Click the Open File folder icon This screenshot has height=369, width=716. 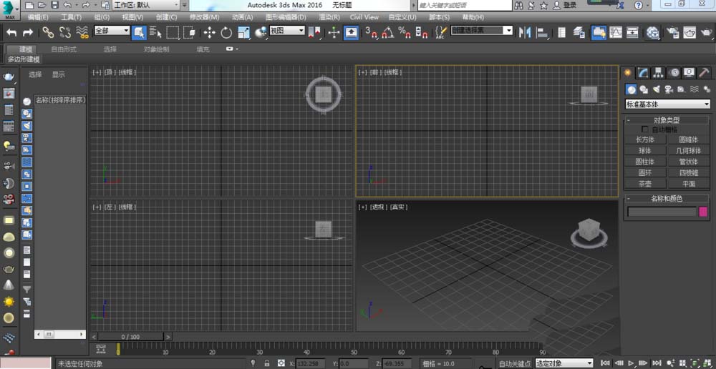point(42,5)
